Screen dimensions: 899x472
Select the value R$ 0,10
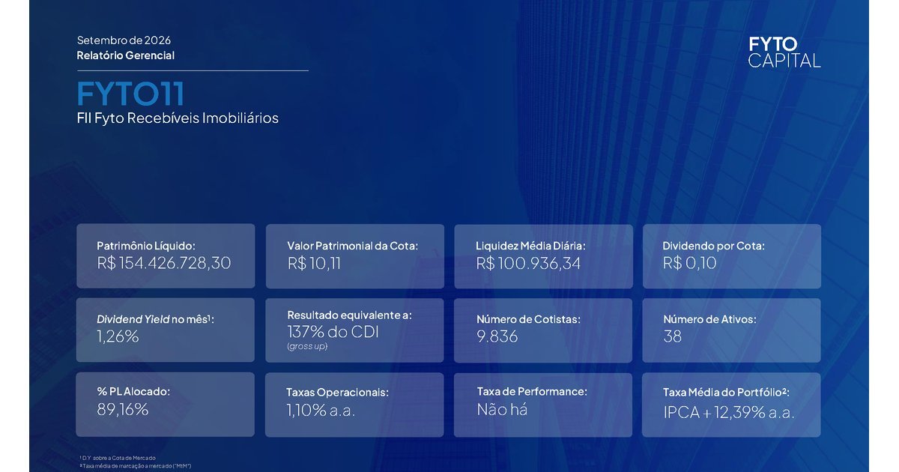(689, 263)
